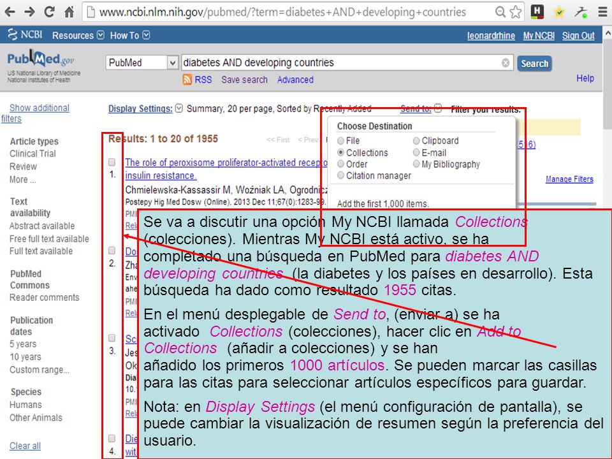
Task: Click the PubMed.gov logo
Action: tap(41, 59)
